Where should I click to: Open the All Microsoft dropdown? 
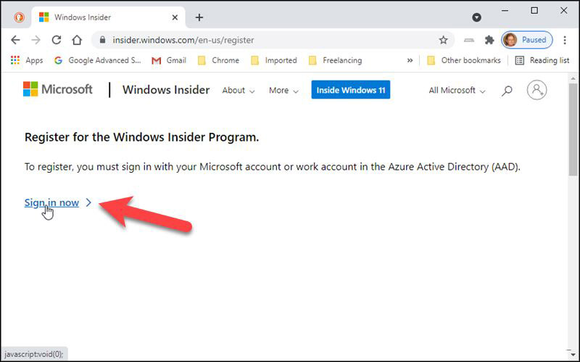click(457, 90)
